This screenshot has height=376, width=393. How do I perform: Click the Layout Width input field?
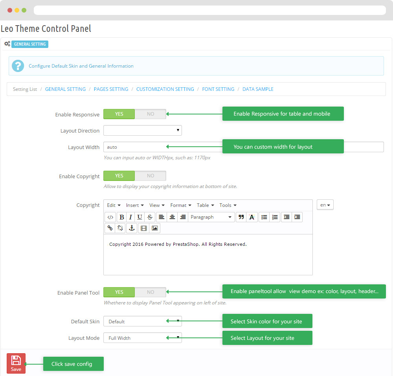[x=134, y=147]
